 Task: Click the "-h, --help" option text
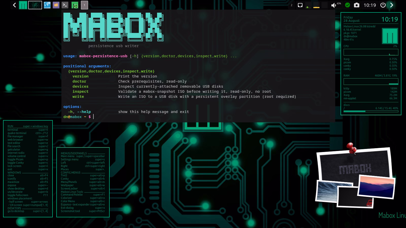tap(79, 112)
